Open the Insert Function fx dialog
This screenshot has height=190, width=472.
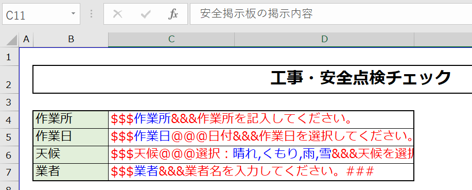coord(173,14)
